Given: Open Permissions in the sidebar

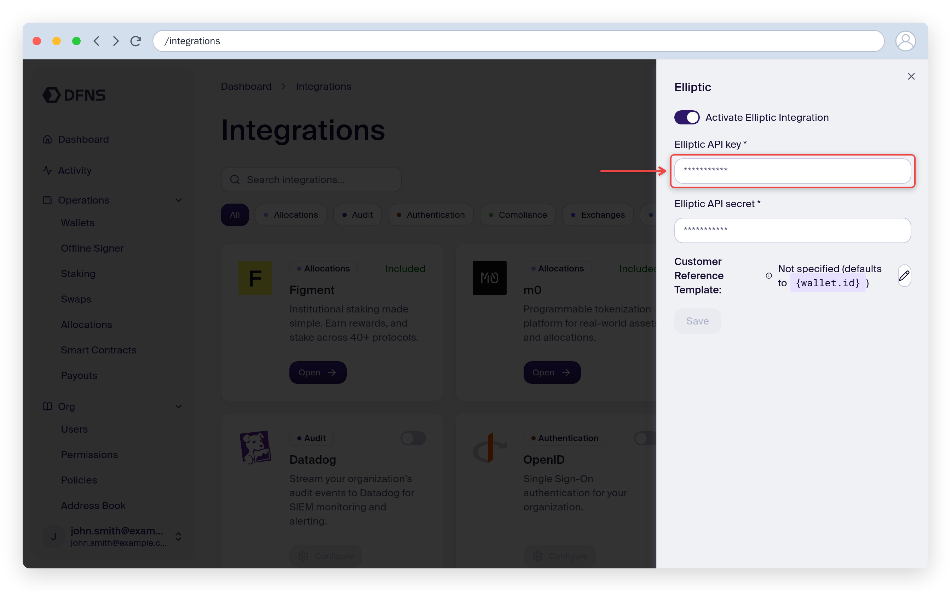Looking at the screenshot, I should 89,455.
